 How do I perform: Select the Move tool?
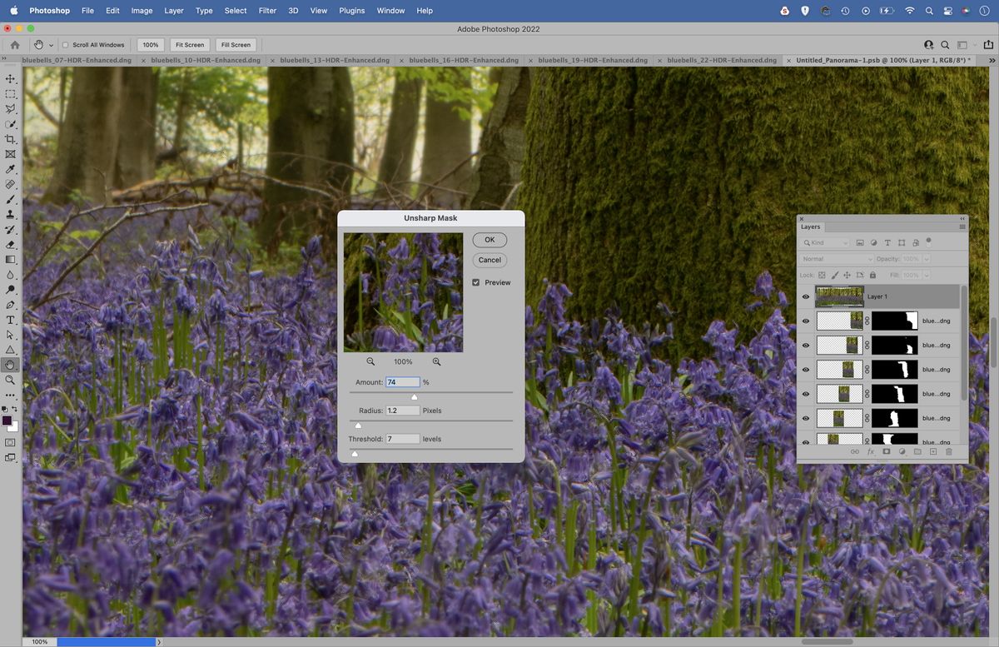click(11, 77)
